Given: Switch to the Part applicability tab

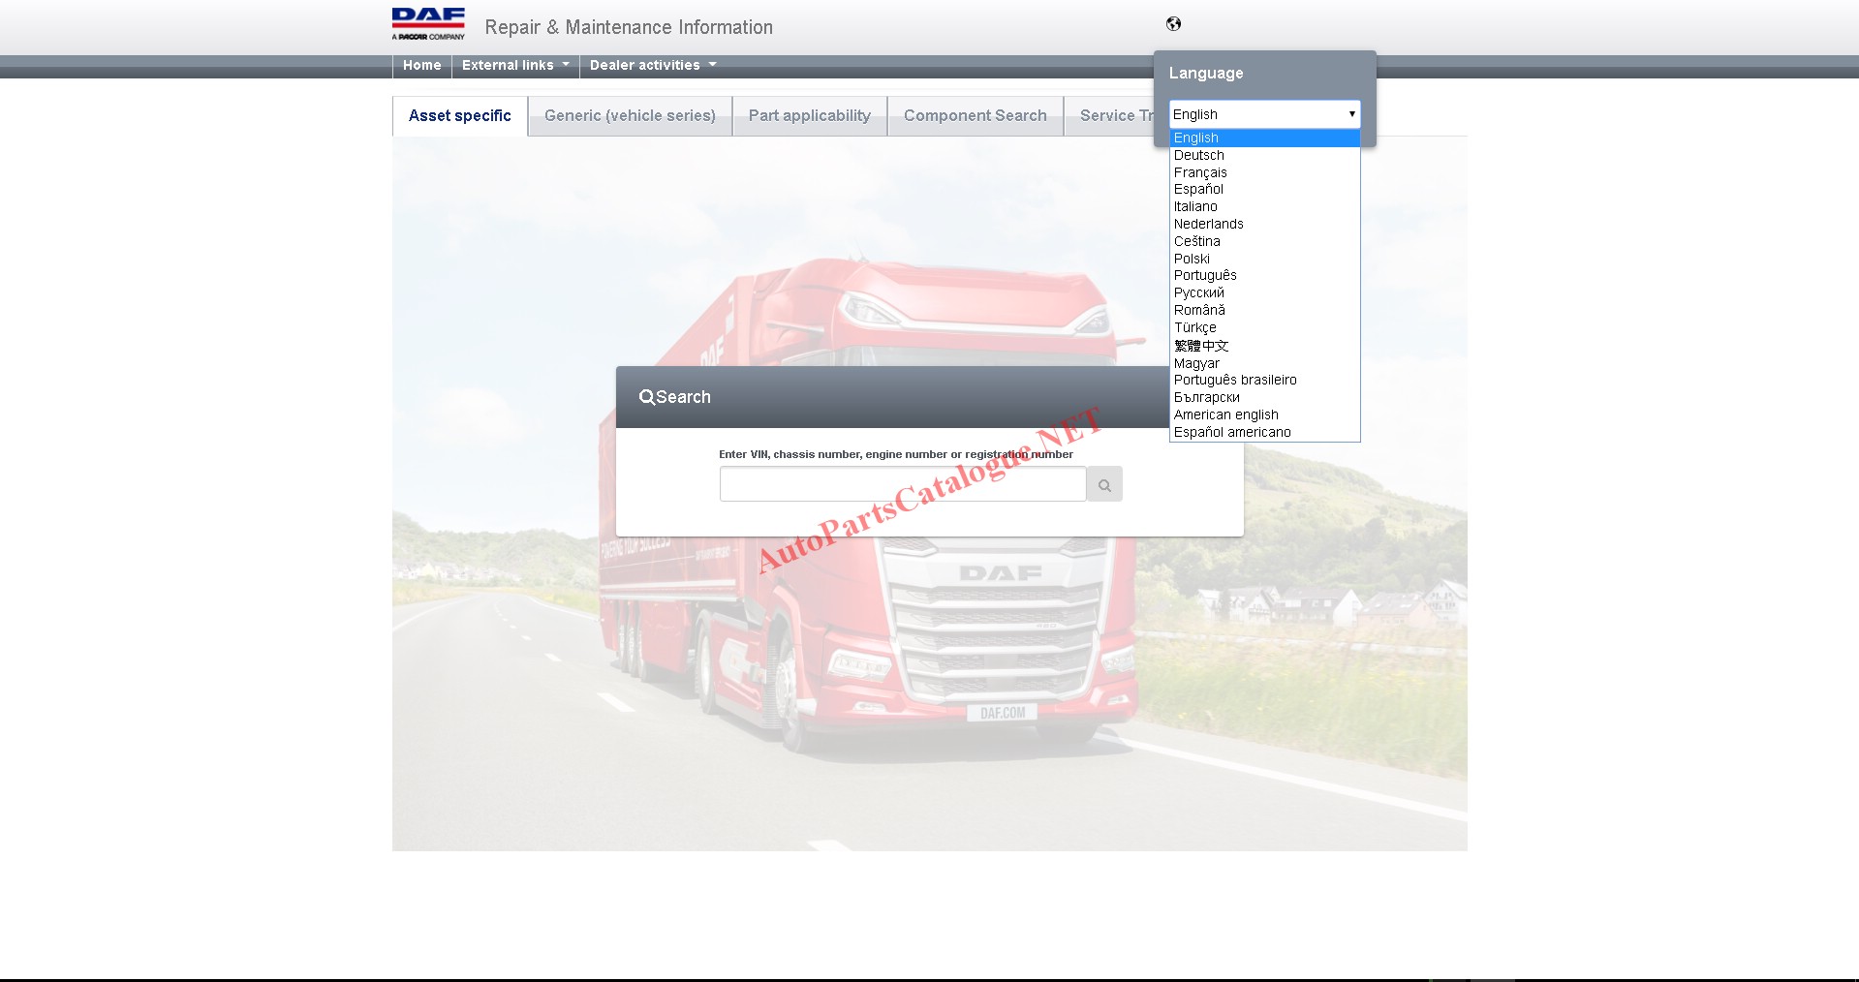Looking at the screenshot, I should click(x=809, y=116).
